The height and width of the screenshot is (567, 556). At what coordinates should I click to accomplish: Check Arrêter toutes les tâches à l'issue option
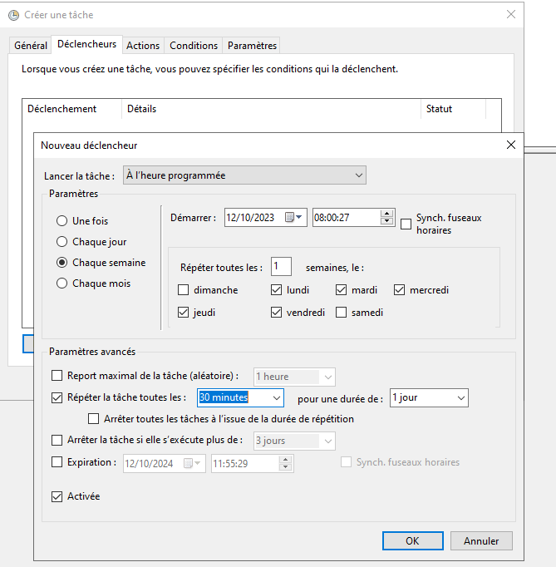94,419
